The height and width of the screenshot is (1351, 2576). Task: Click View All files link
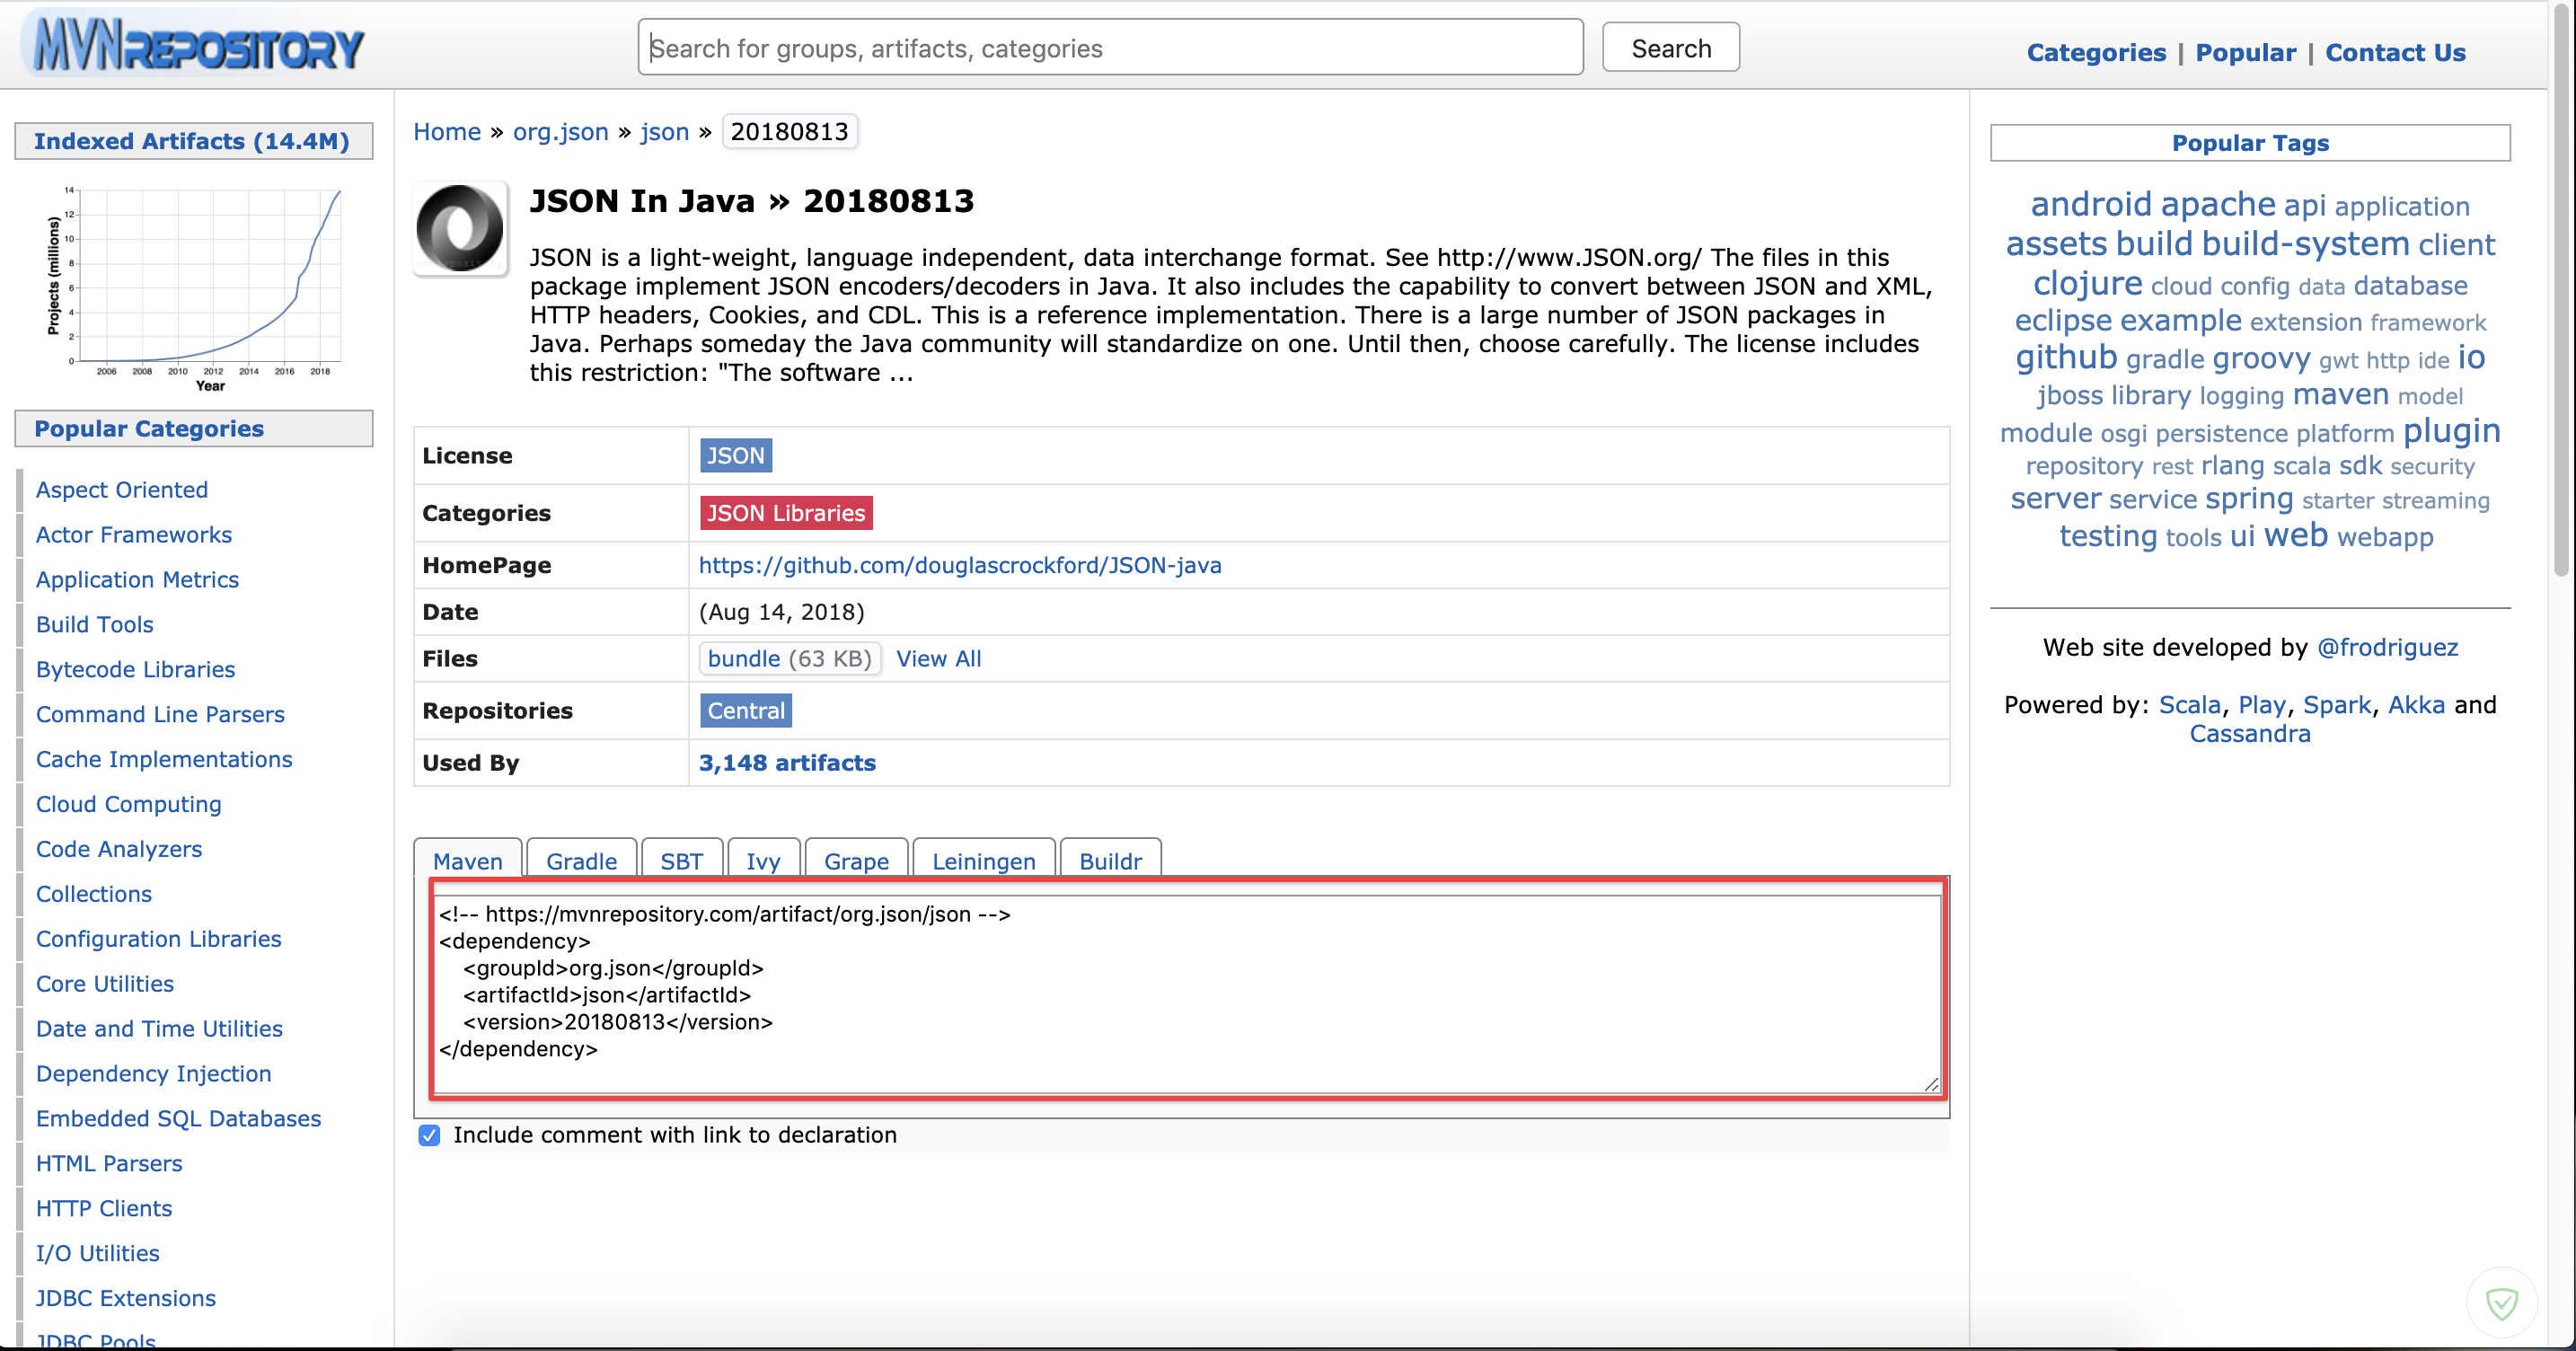937,659
